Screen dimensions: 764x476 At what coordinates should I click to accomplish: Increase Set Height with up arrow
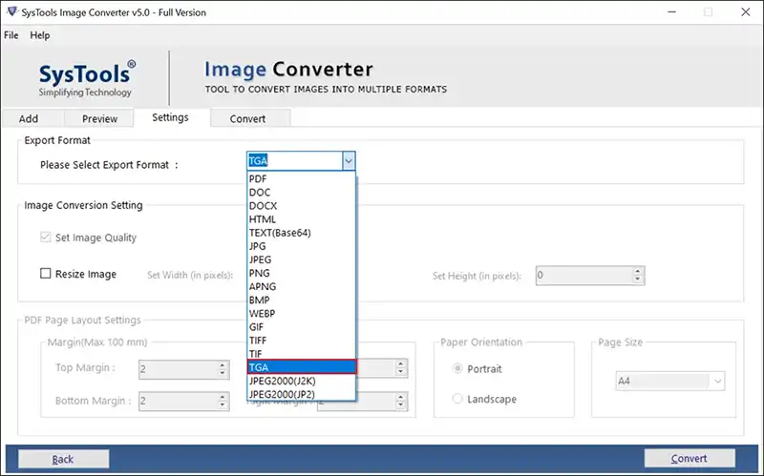[x=638, y=271]
